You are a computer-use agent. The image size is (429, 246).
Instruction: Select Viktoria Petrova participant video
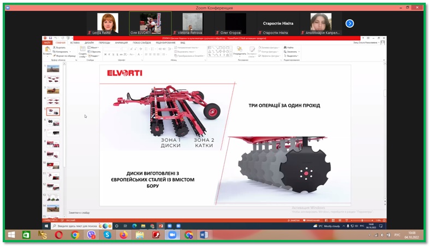pos(193,23)
